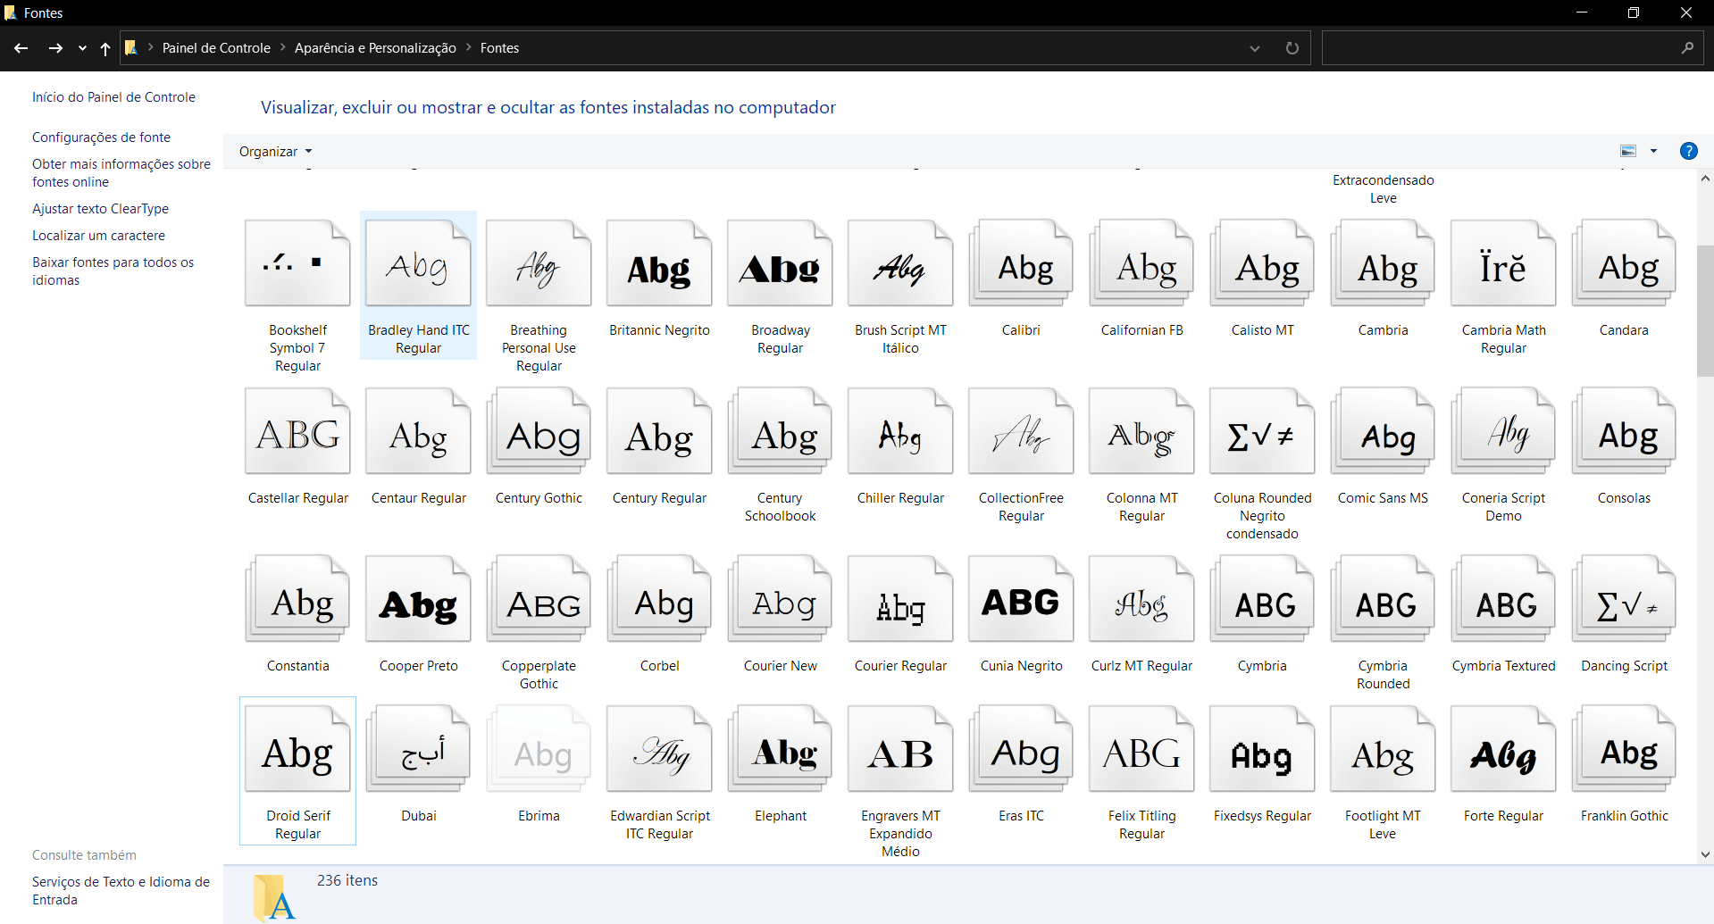Open Ajustar texto ClearType link
The height and width of the screenshot is (924, 1714).
pyautogui.click(x=100, y=209)
